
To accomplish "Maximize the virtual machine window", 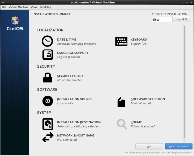I will pos(187,3).
